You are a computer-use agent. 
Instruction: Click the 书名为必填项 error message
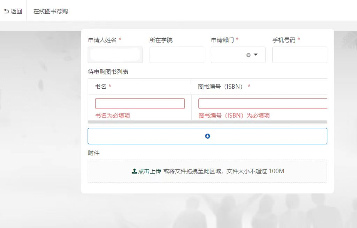pos(113,116)
